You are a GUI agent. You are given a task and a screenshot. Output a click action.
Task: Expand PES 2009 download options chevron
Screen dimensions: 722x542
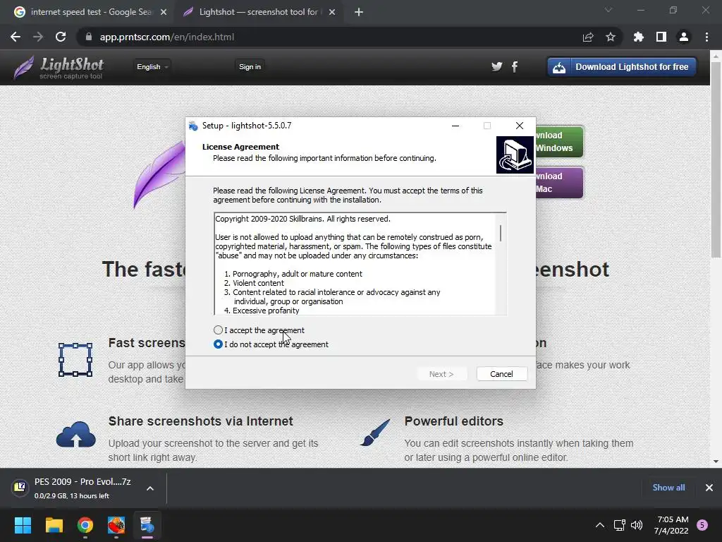pyautogui.click(x=150, y=488)
